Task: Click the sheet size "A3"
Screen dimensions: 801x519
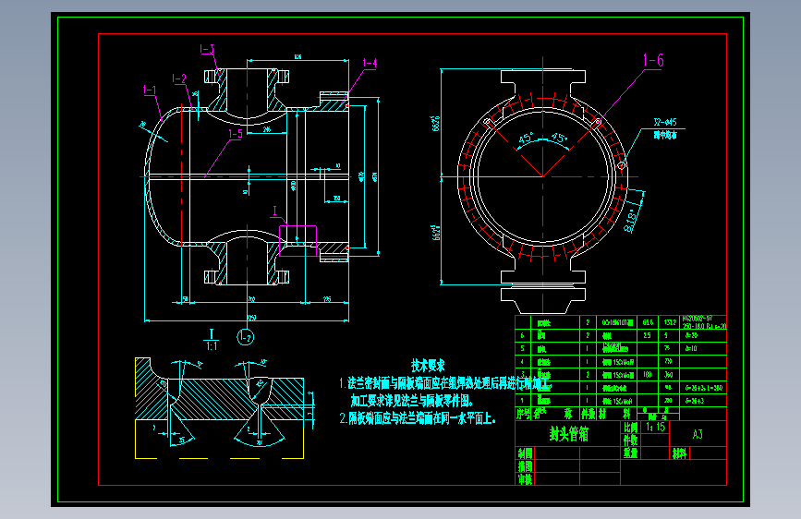Action: pyautogui.click(x=698, y=434)
